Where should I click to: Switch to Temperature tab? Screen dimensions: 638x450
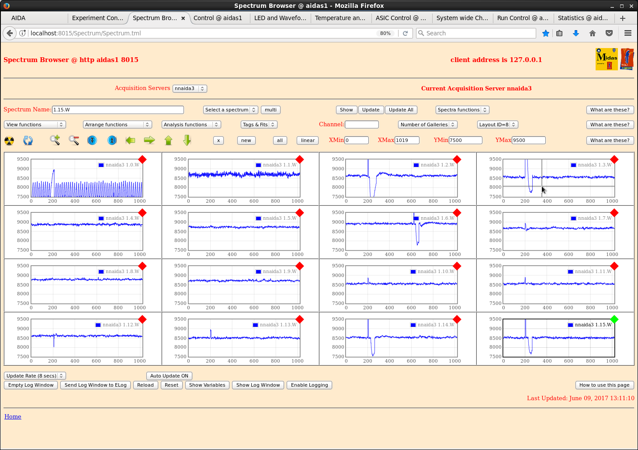coord(341,18)
